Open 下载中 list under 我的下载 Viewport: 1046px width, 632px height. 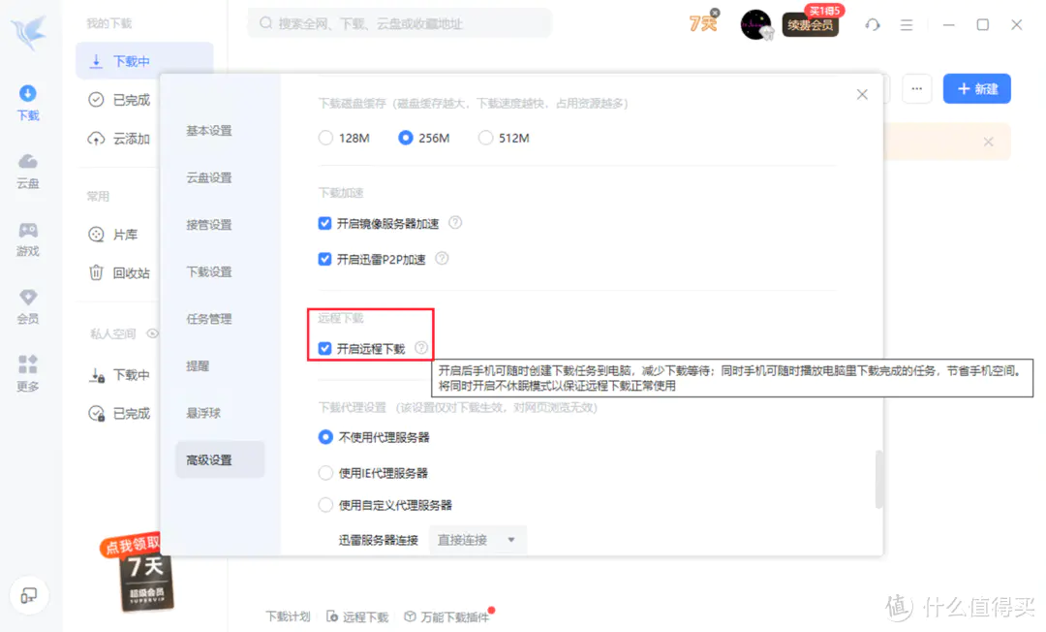(x=144, y=61)
